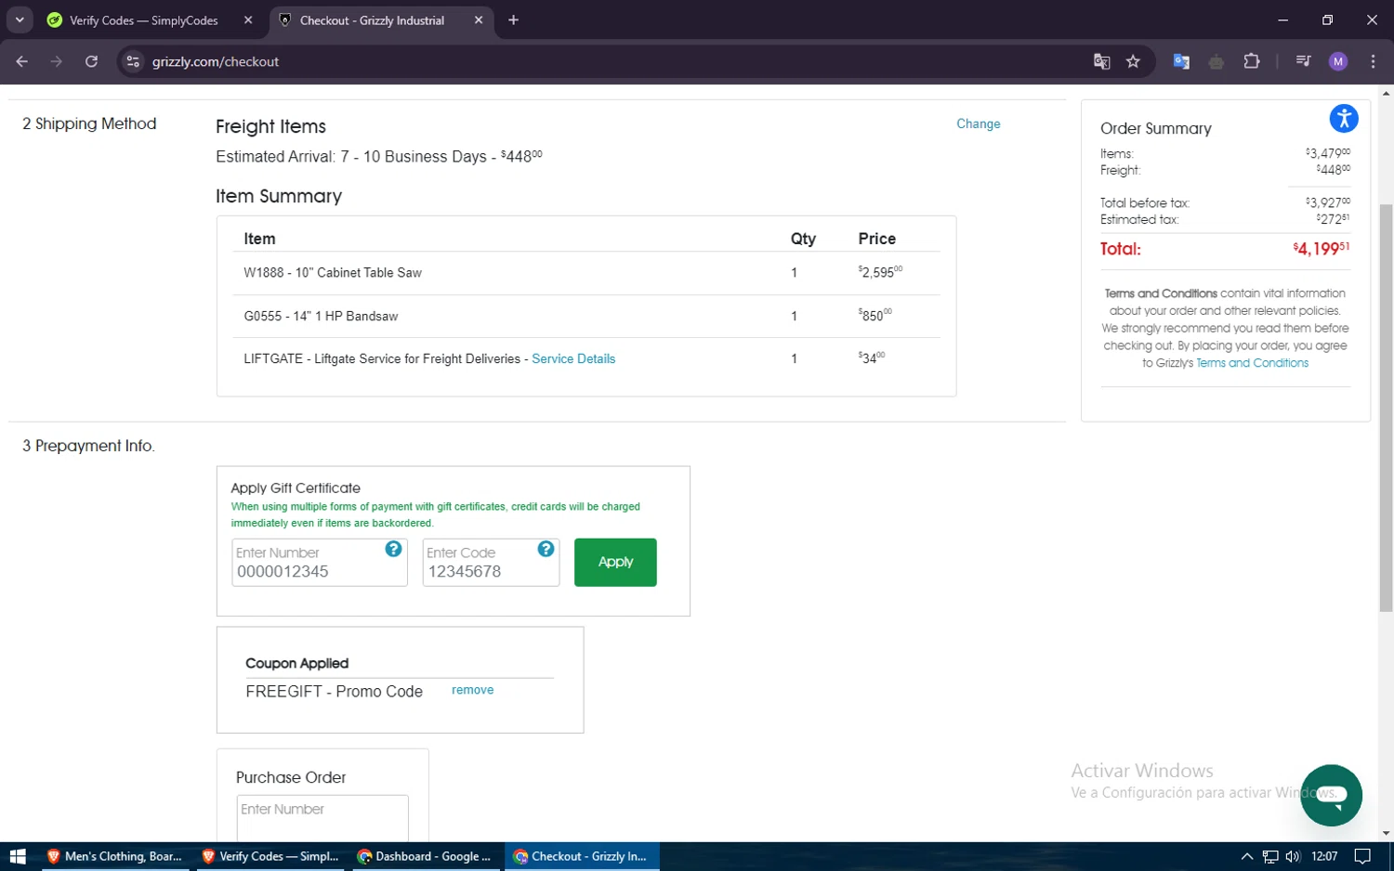Image resolution: width=1394 pixels, height=871 pixels.
Task: Switch to Verify Codes — SimplyCodes tab
Action: pyautogui.click(x=143, y=20)
